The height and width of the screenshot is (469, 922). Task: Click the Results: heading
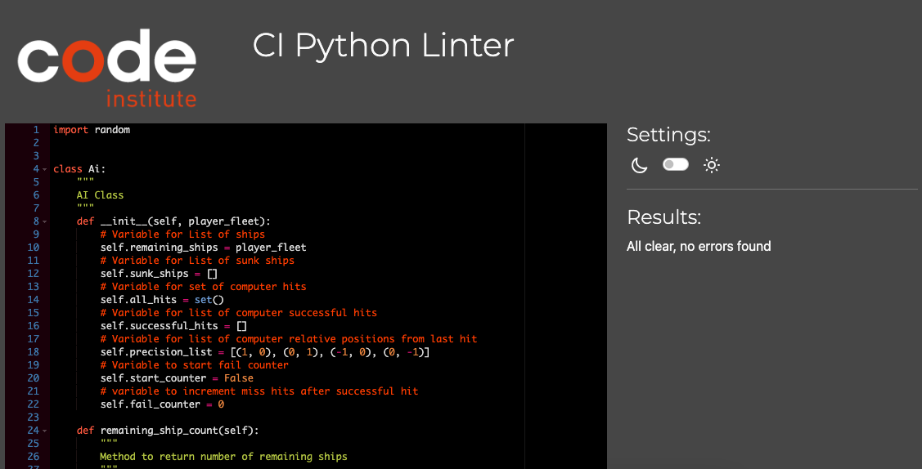[x=663, y=218]
